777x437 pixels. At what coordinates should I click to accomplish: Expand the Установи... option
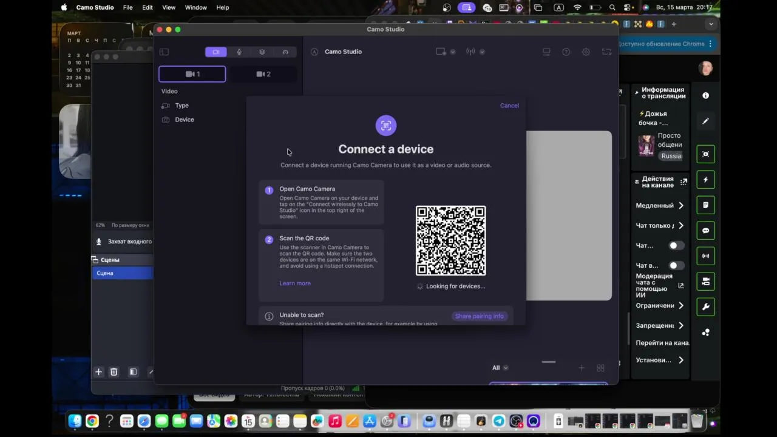point(660,361)
